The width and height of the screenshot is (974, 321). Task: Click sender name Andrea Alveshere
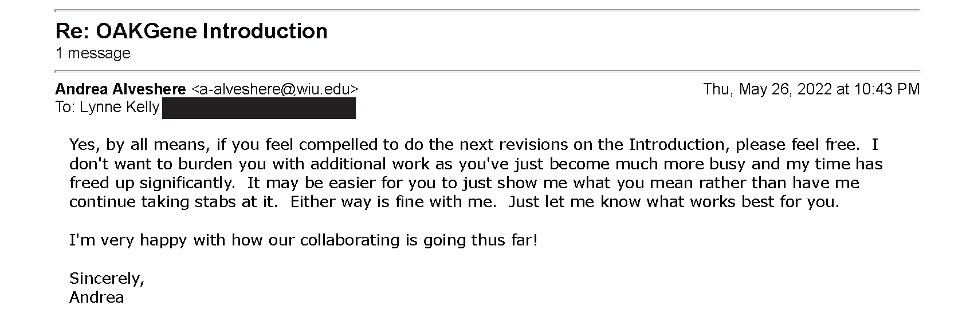[x=120, y=89]
